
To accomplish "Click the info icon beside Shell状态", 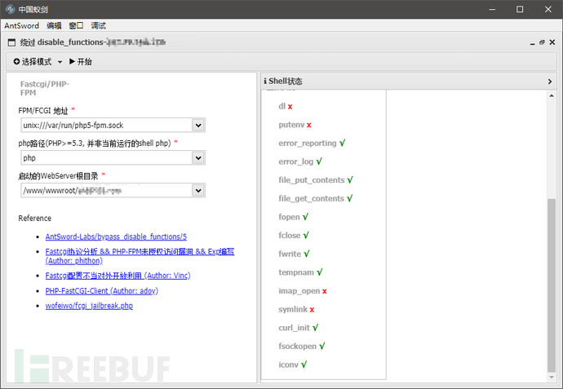I will point(265,82).
